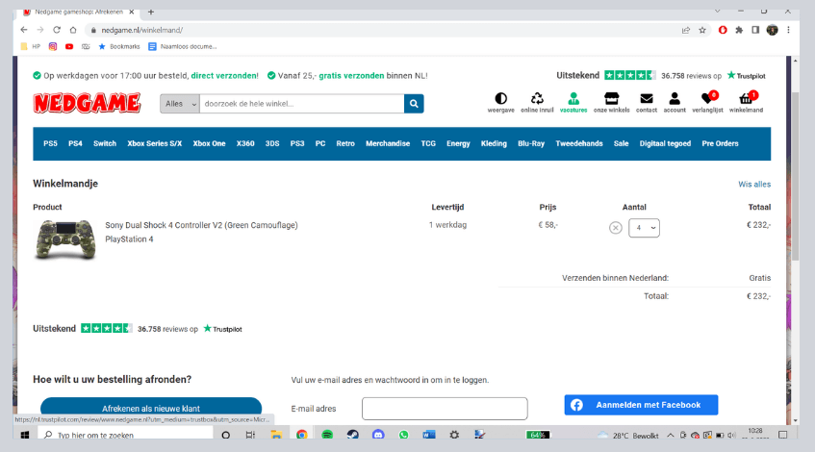This screenshot has height=452, width=815.
Task: Remove the Dual Shock controller from cart
Action: point(616,228)
